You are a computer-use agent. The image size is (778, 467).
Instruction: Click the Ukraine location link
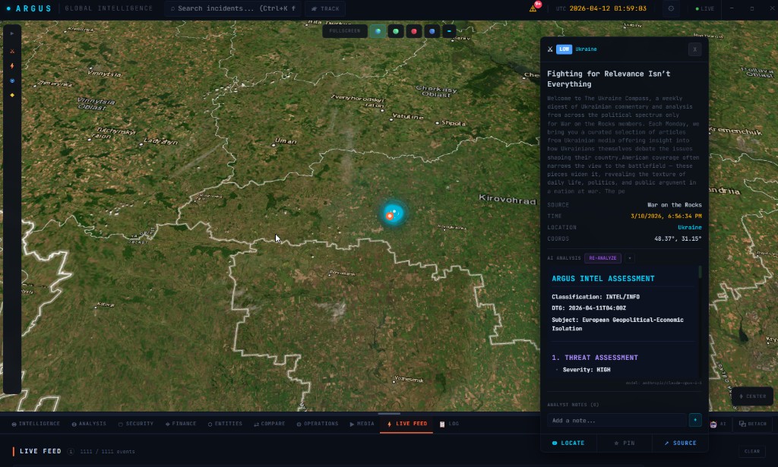coord(690,227)
